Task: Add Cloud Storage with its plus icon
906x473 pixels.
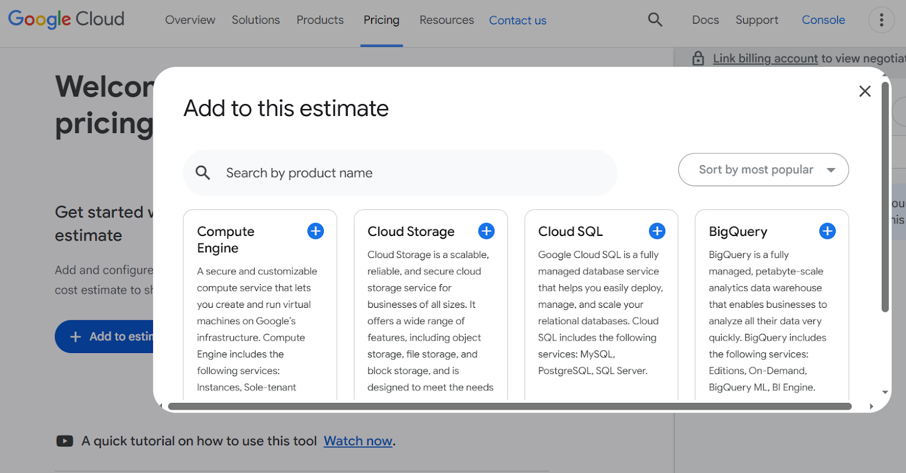Action: click(486, 231)
